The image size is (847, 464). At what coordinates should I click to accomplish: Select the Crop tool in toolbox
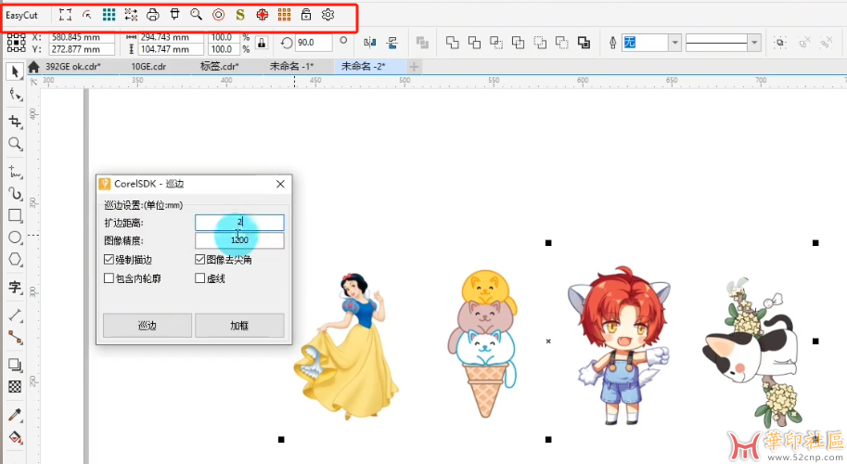click(15, 122)
